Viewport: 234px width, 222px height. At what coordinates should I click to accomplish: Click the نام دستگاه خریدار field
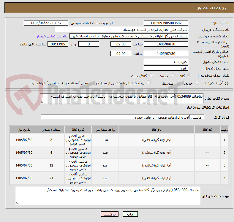(x=121, y=30)
